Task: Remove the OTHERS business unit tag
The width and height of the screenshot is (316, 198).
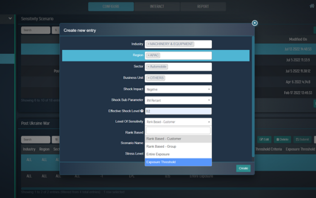Action: click(x=149, y=78)
